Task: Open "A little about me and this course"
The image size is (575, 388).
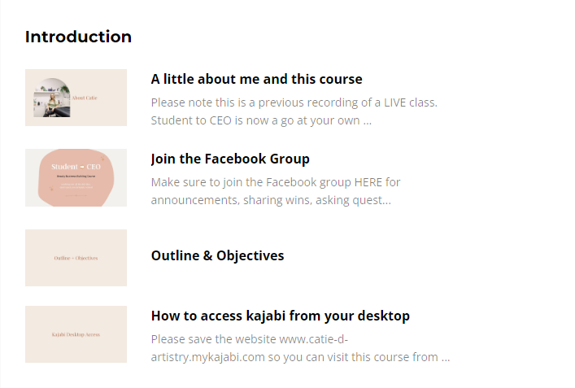Action: pos(256,79)
